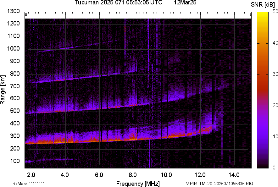Viewport: 278px width, 187px height.
Task: Click the 1300 tick label on range axis
Action: tap(13, 11)
